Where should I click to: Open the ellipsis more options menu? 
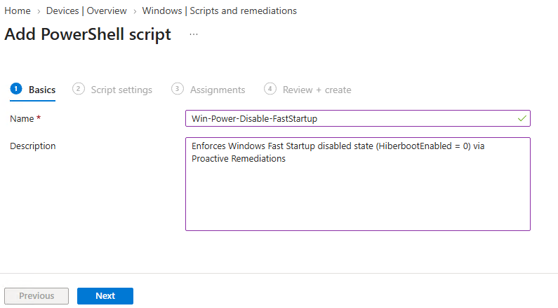194,34
